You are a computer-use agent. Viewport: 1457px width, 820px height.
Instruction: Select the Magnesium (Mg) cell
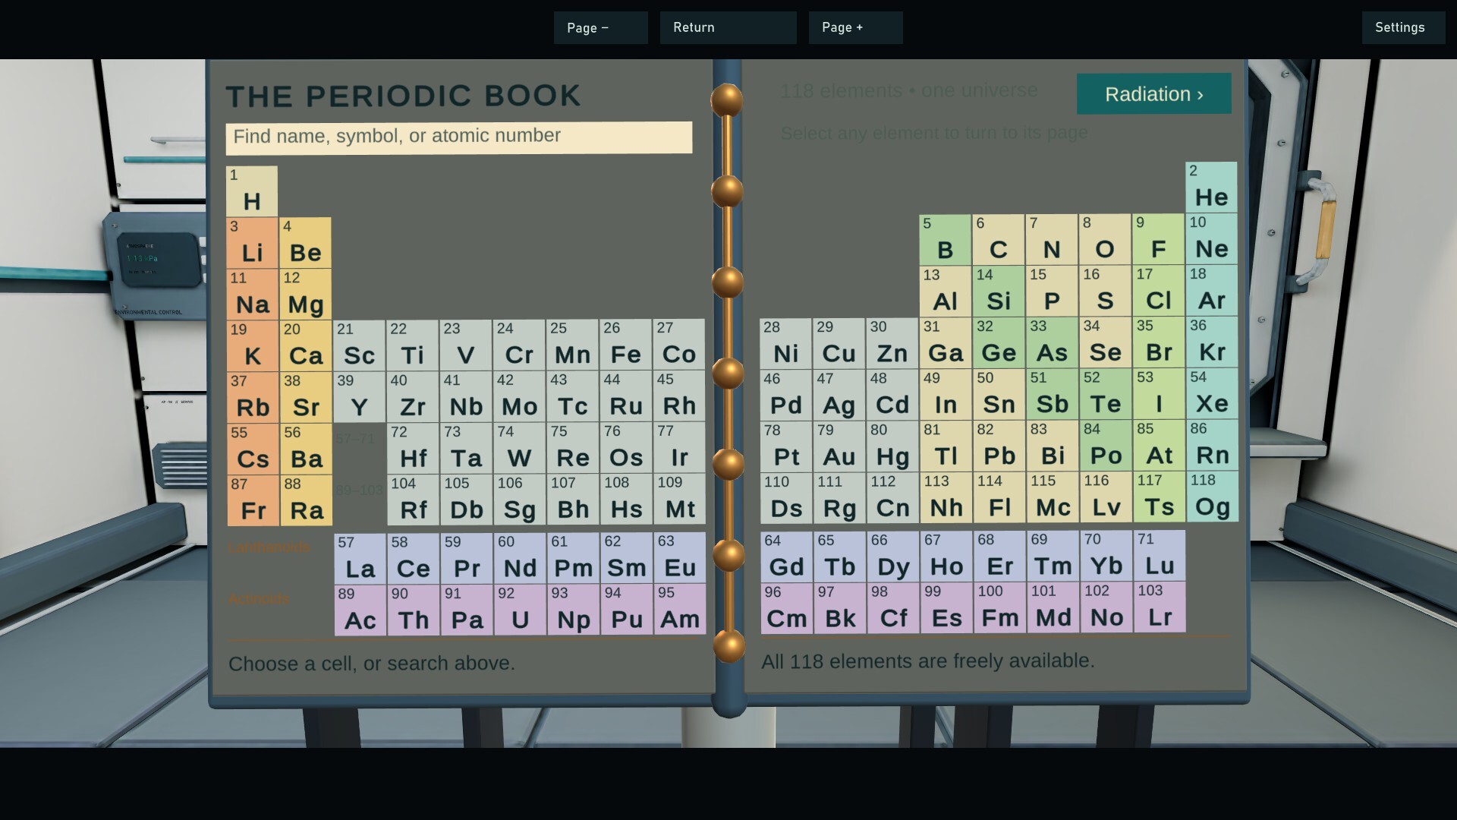pyautogui.click(x=306, y=295)
